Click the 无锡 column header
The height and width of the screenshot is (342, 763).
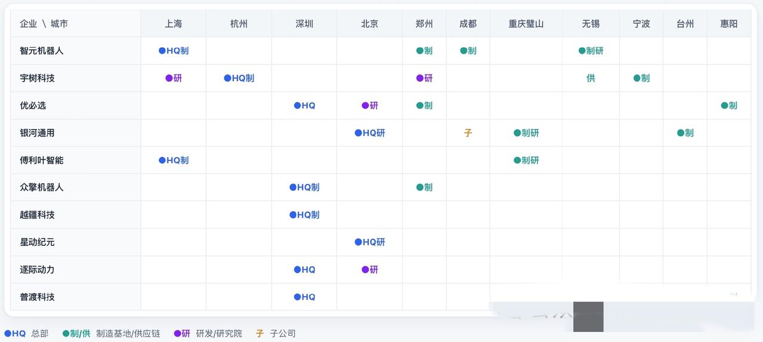pos(590,24)
